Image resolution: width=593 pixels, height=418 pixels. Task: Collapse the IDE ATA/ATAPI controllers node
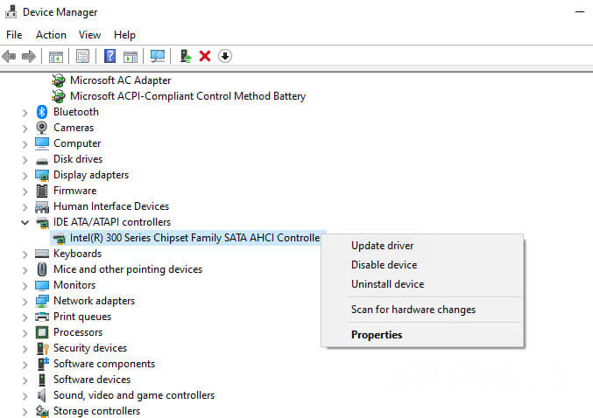25,222
